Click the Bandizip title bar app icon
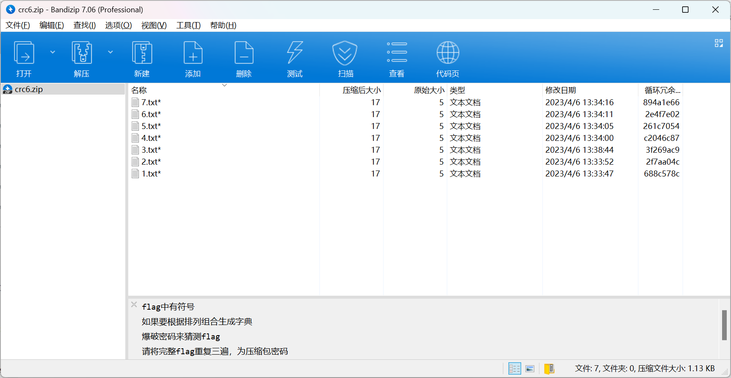The height and width of the screenshot is (378, 731). [11, 9]
